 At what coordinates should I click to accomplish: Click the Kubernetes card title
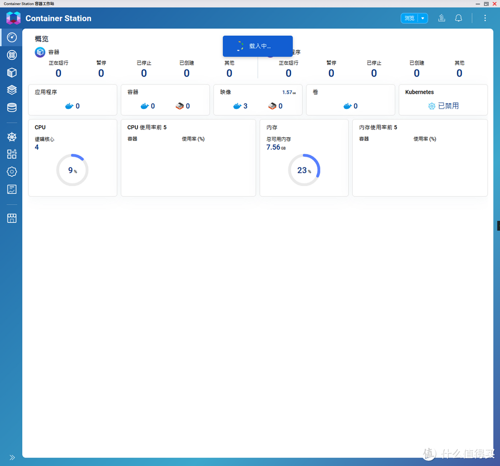click(419, 92)
